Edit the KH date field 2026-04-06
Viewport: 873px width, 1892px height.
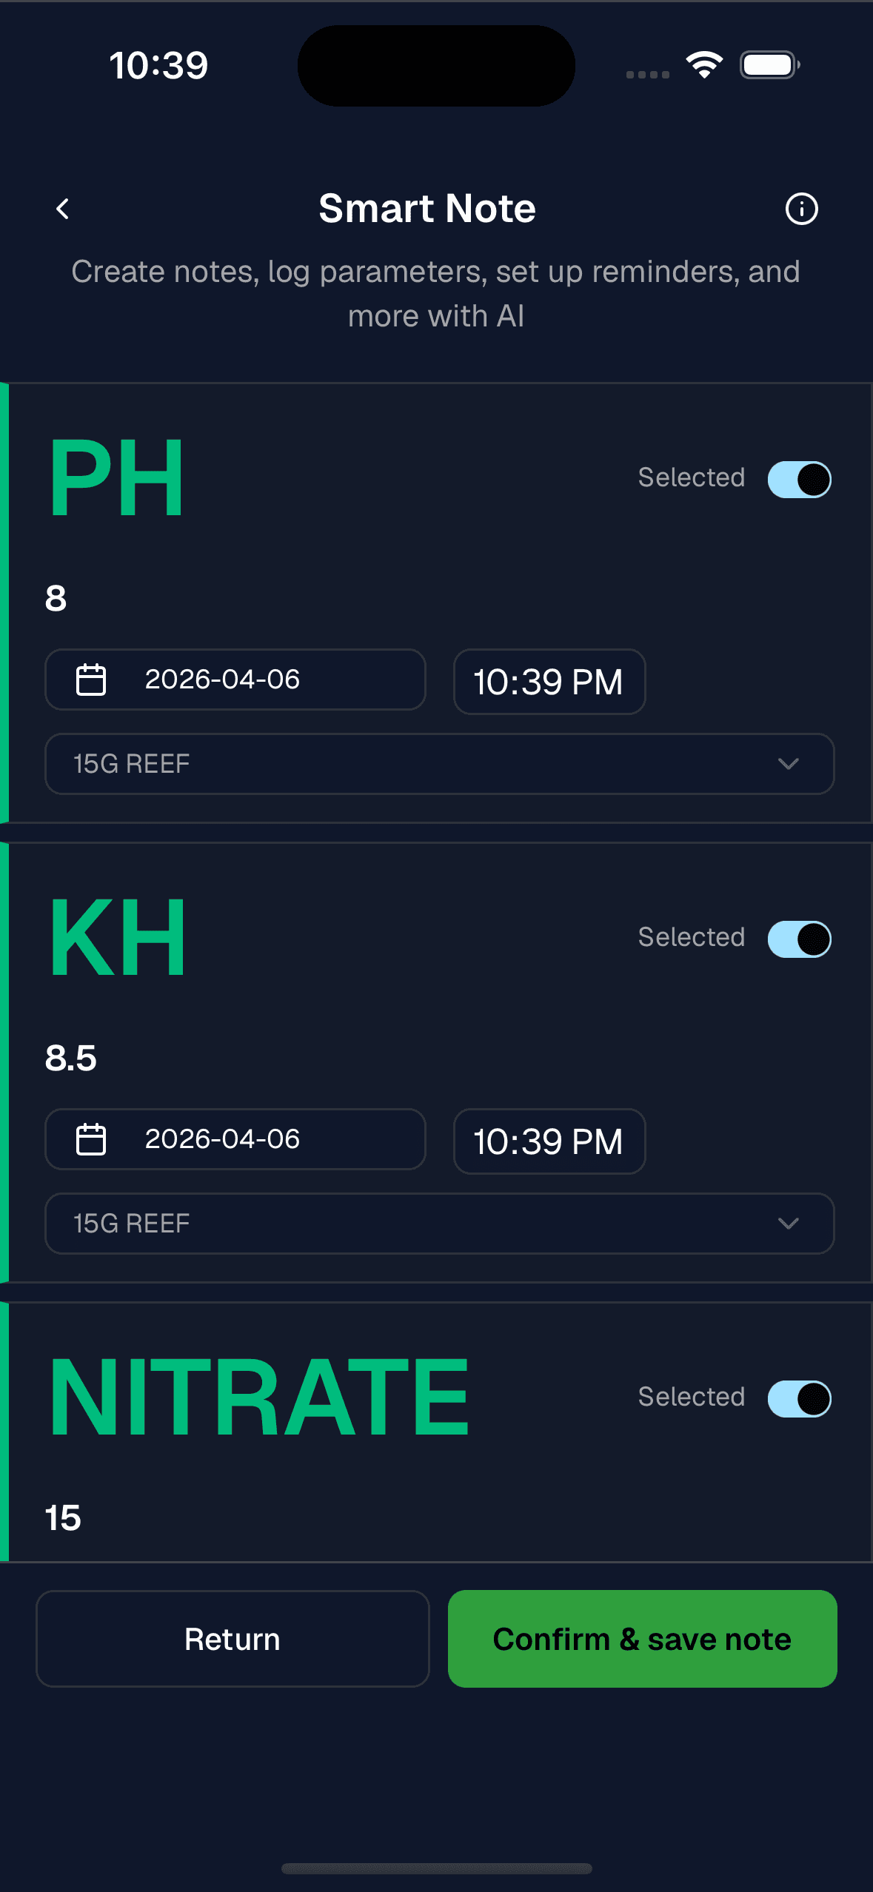click(x=235, y=1139)
